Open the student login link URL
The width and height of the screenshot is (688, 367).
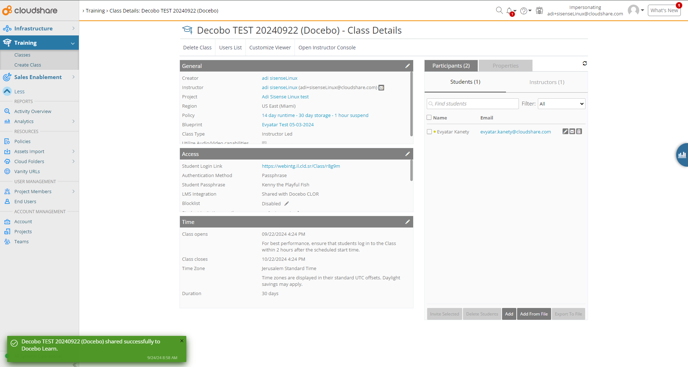301,166
